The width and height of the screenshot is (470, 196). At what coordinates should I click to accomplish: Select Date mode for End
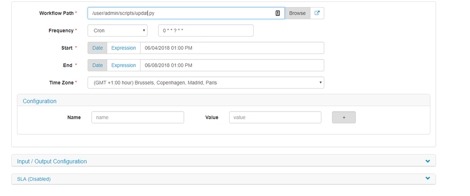[x=97, y=65]
